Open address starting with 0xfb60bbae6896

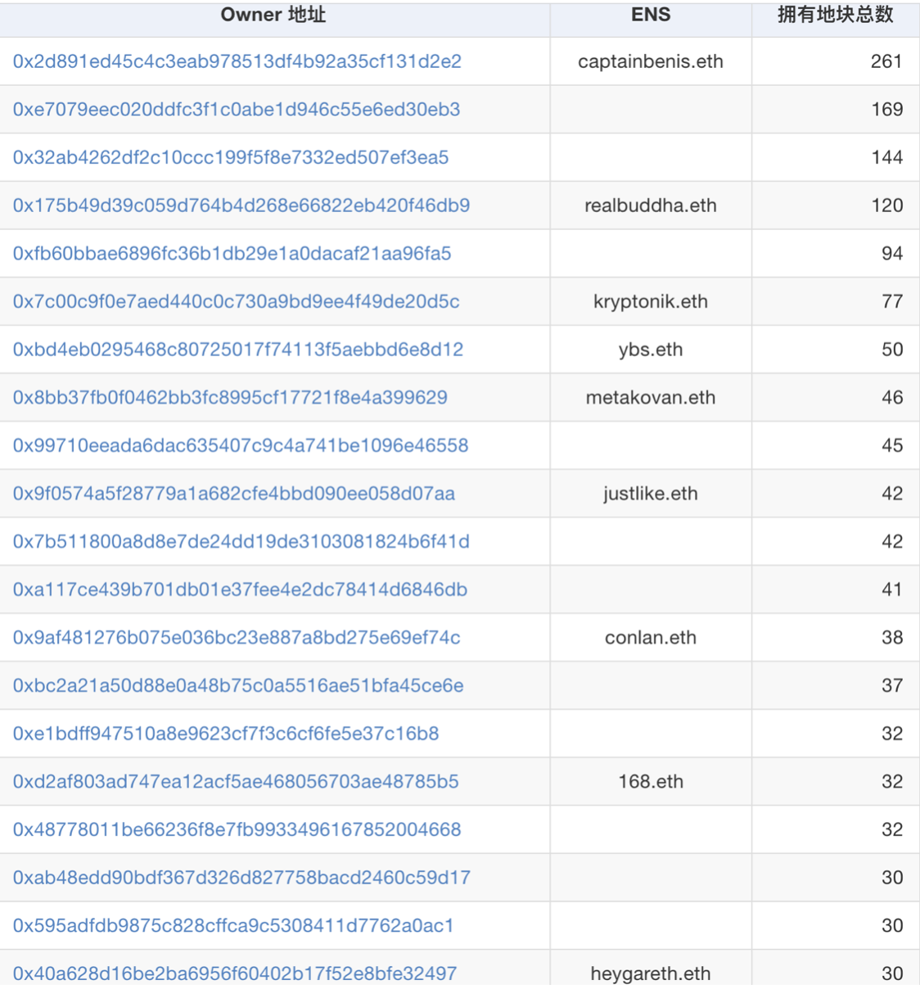(232, 254)
